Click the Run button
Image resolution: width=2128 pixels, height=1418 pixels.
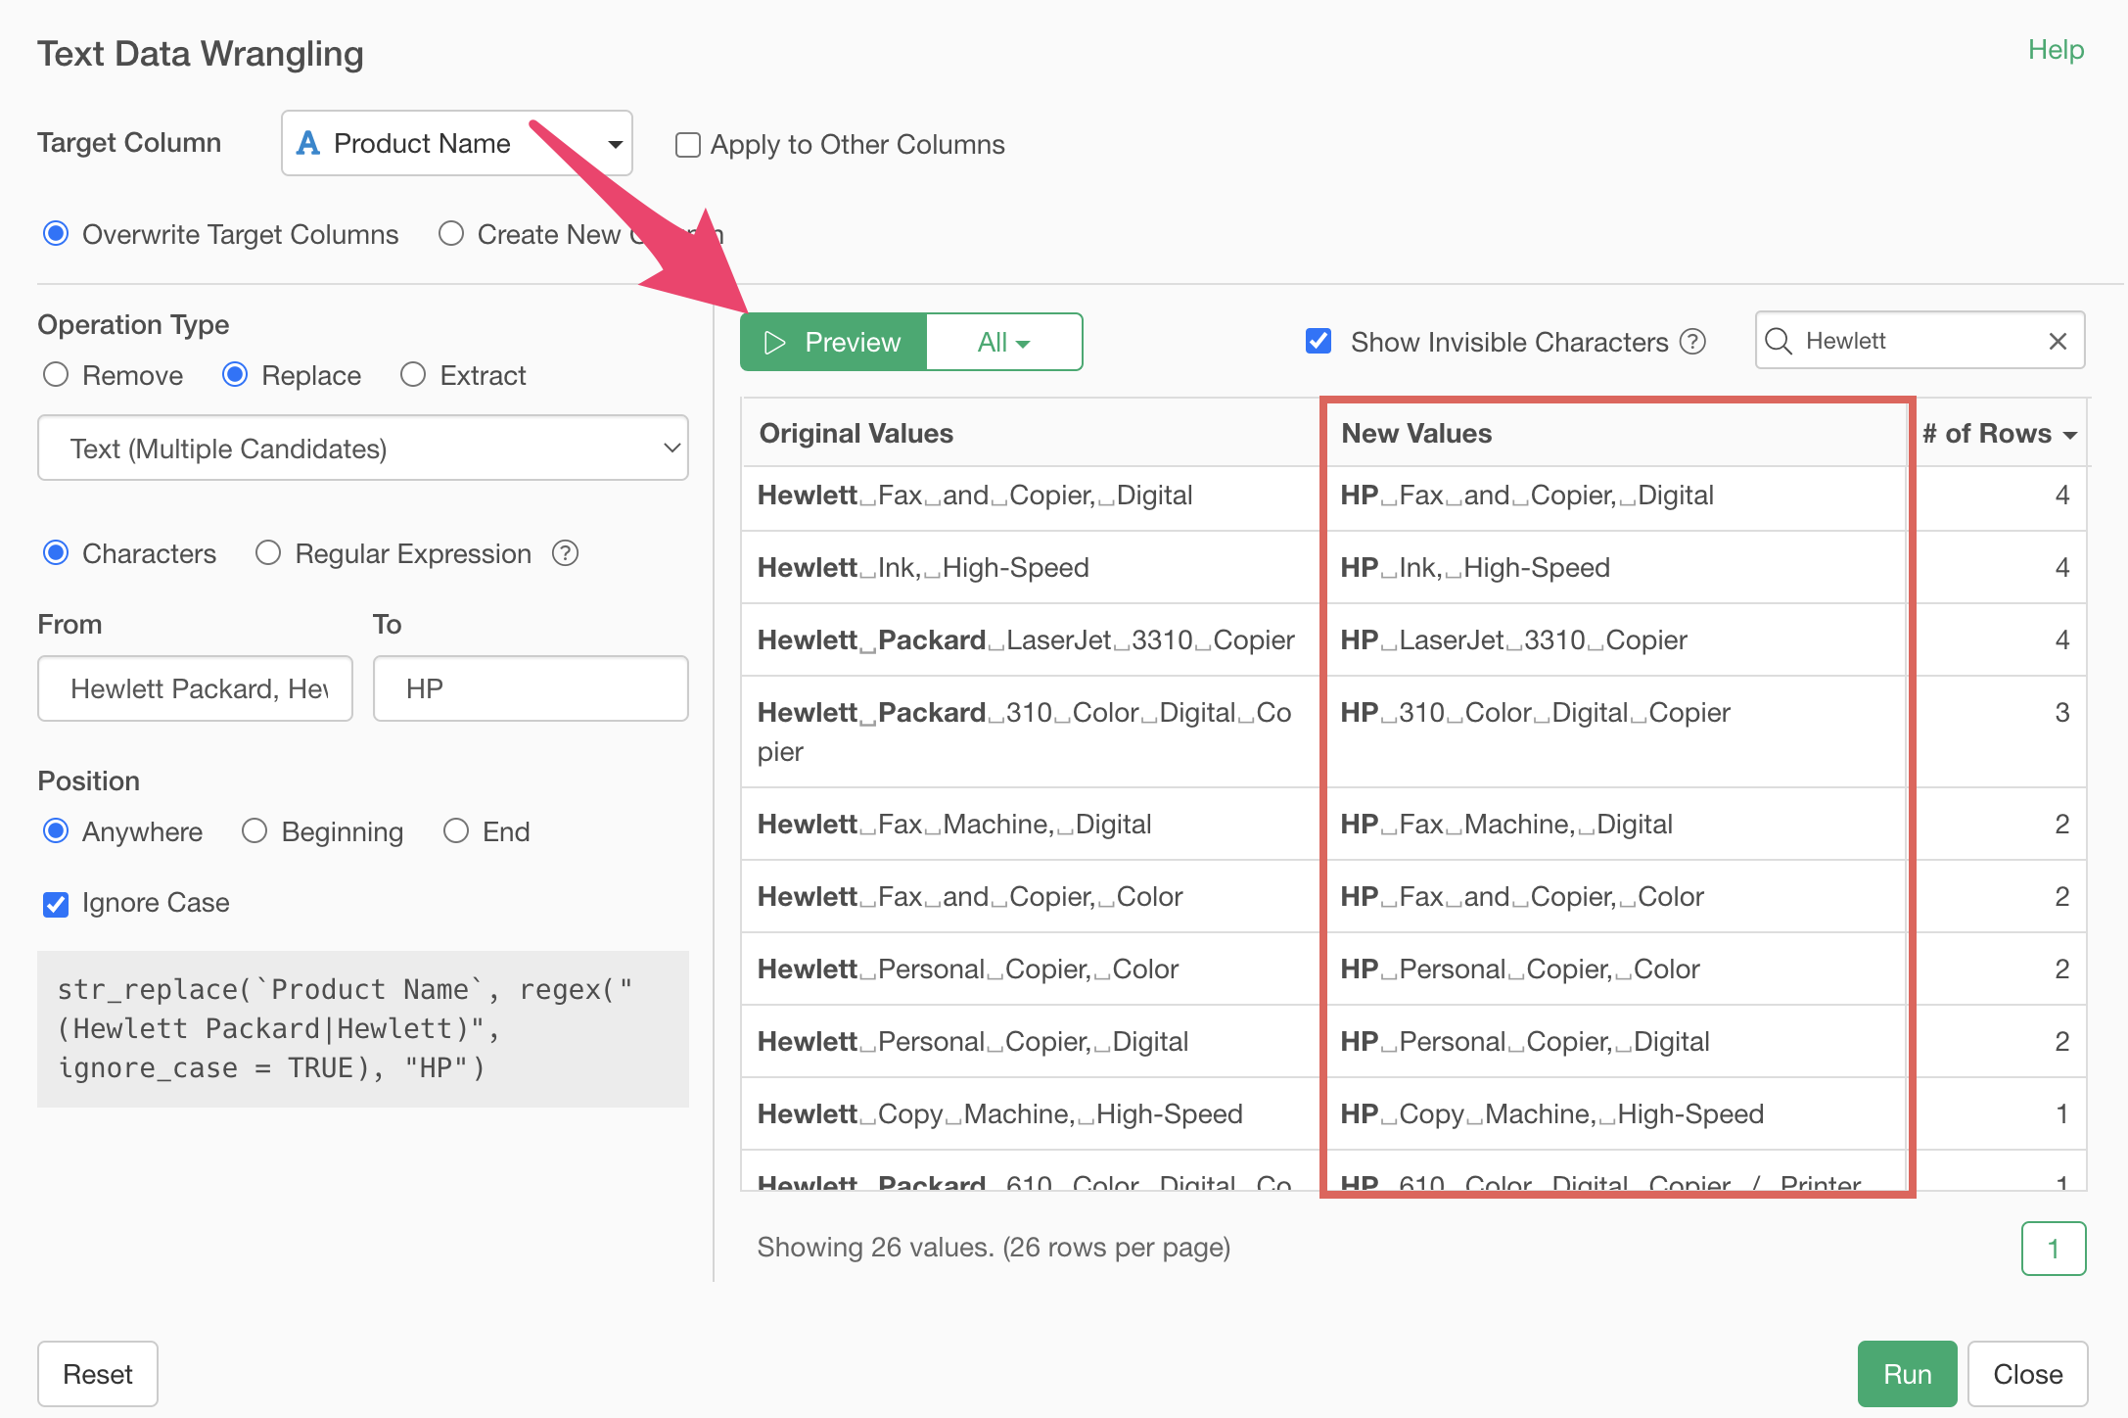tap(1907, 1374)
